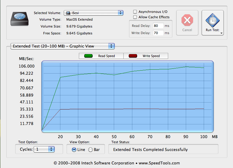Select the Line view radio button
This screenshot has height=168, width=233.
point(74,149)
